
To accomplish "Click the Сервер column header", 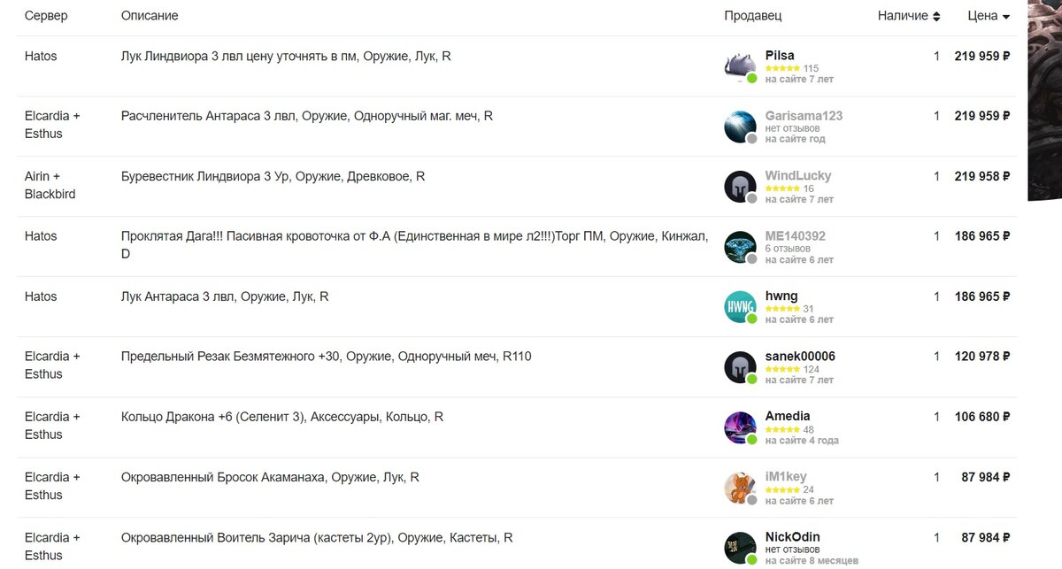I will 46,16.
